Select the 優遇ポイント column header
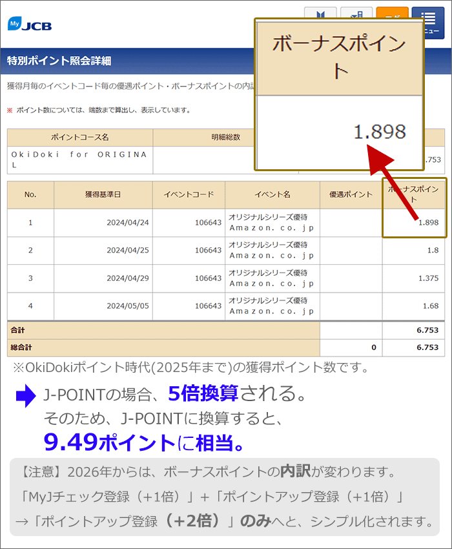 (351, 194)
